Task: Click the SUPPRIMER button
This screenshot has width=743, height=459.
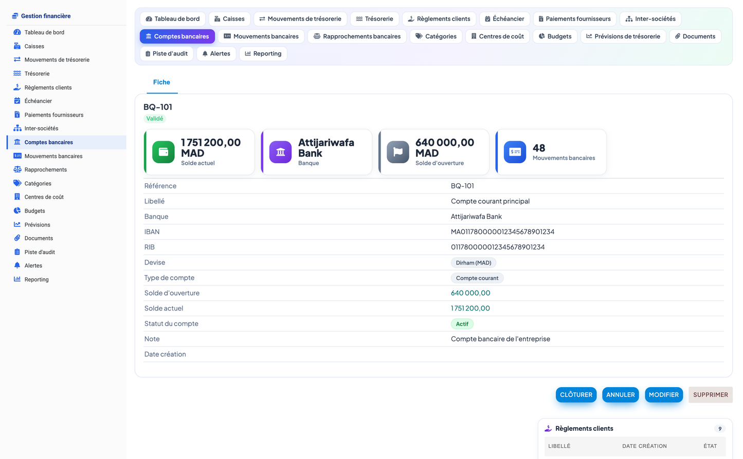Action: [711, 395]
